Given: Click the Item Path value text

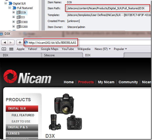Looking at the screenshot, I should click(x=106, y=8).
